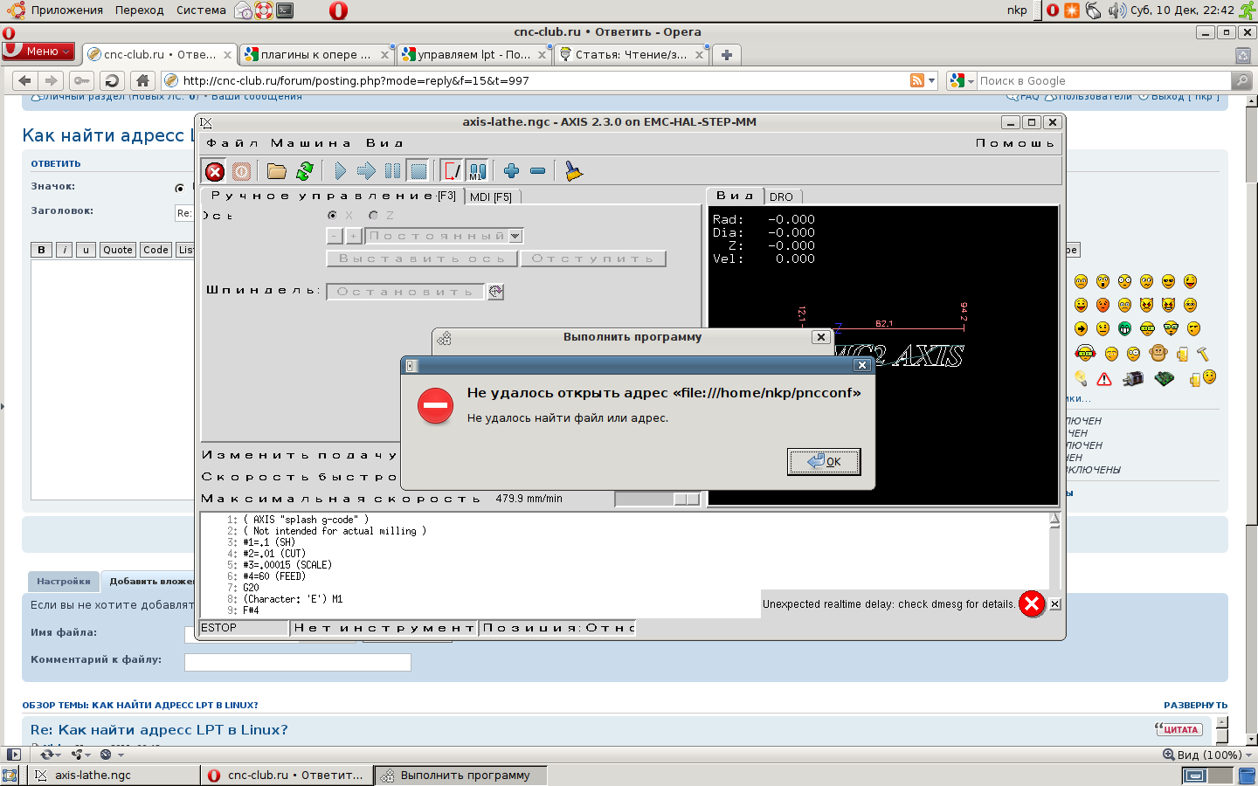Toggle machine power in AXIS toolbar
The width and height of the screenshot is (1258, 786).
coord(242,171)
